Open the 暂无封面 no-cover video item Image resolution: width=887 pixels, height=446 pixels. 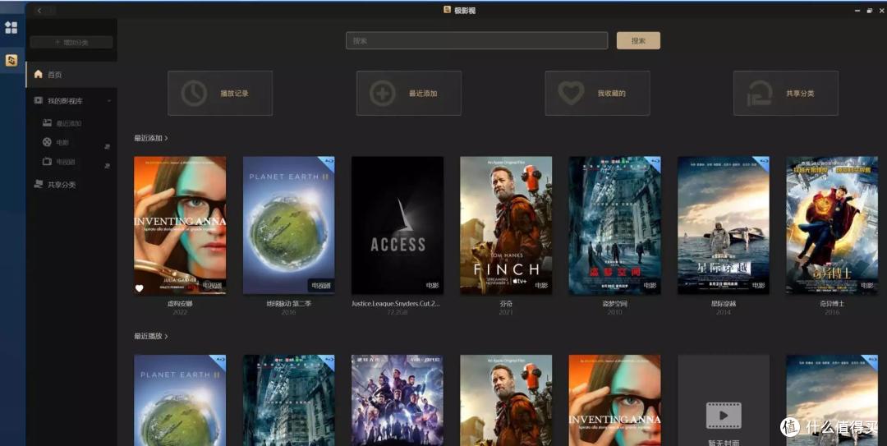point(724,400)
